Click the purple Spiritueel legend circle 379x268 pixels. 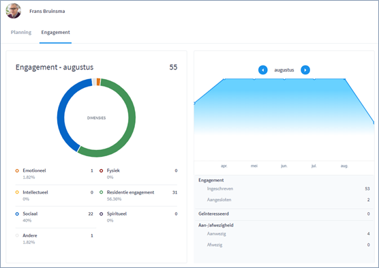pyautogui.click(x=102, y=214)
